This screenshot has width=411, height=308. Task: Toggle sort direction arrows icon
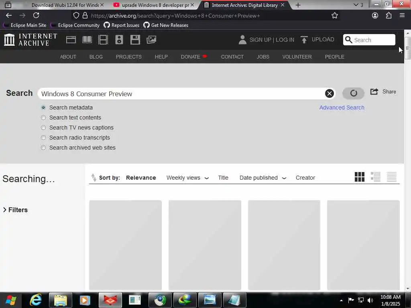tap(94, 178)
